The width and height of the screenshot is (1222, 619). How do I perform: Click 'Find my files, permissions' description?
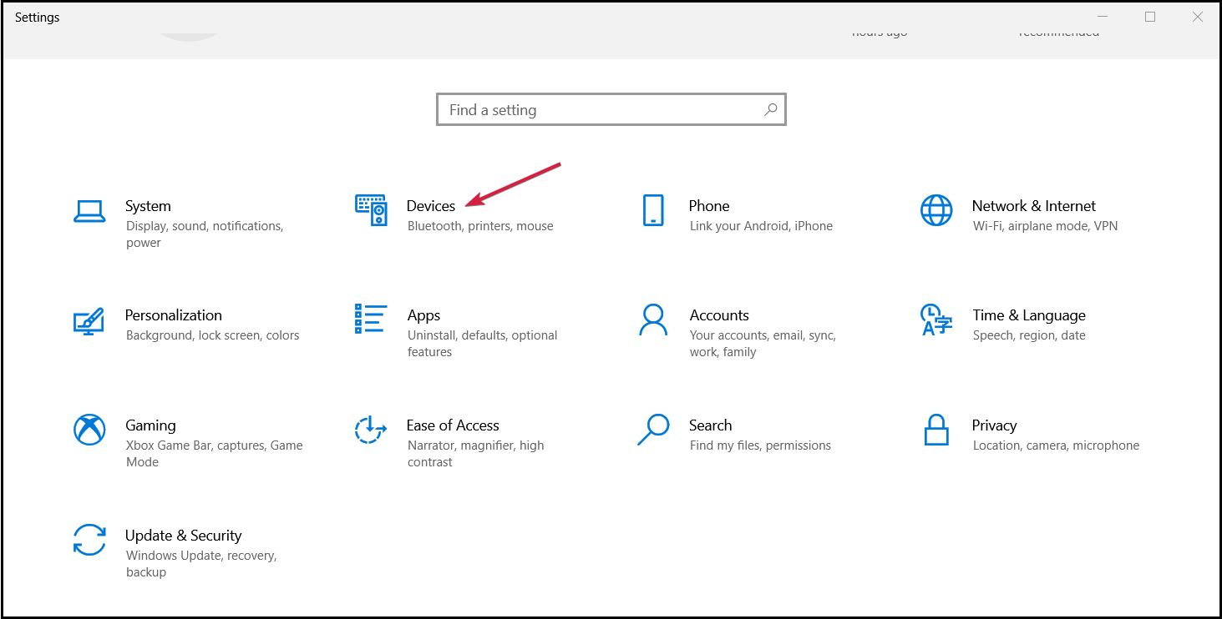(760, 445)
